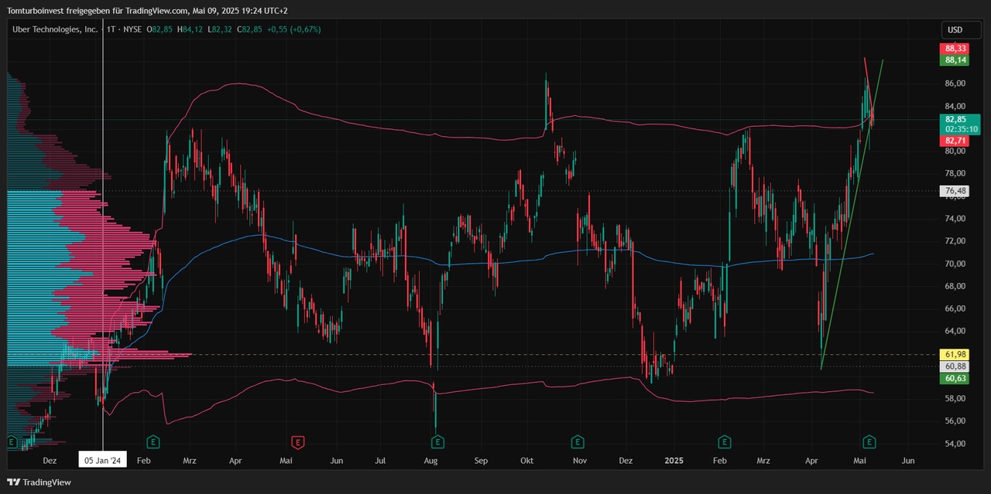991x494 pixels.
Task: Click the Sep label on time axis
Action: click(481, 461)
